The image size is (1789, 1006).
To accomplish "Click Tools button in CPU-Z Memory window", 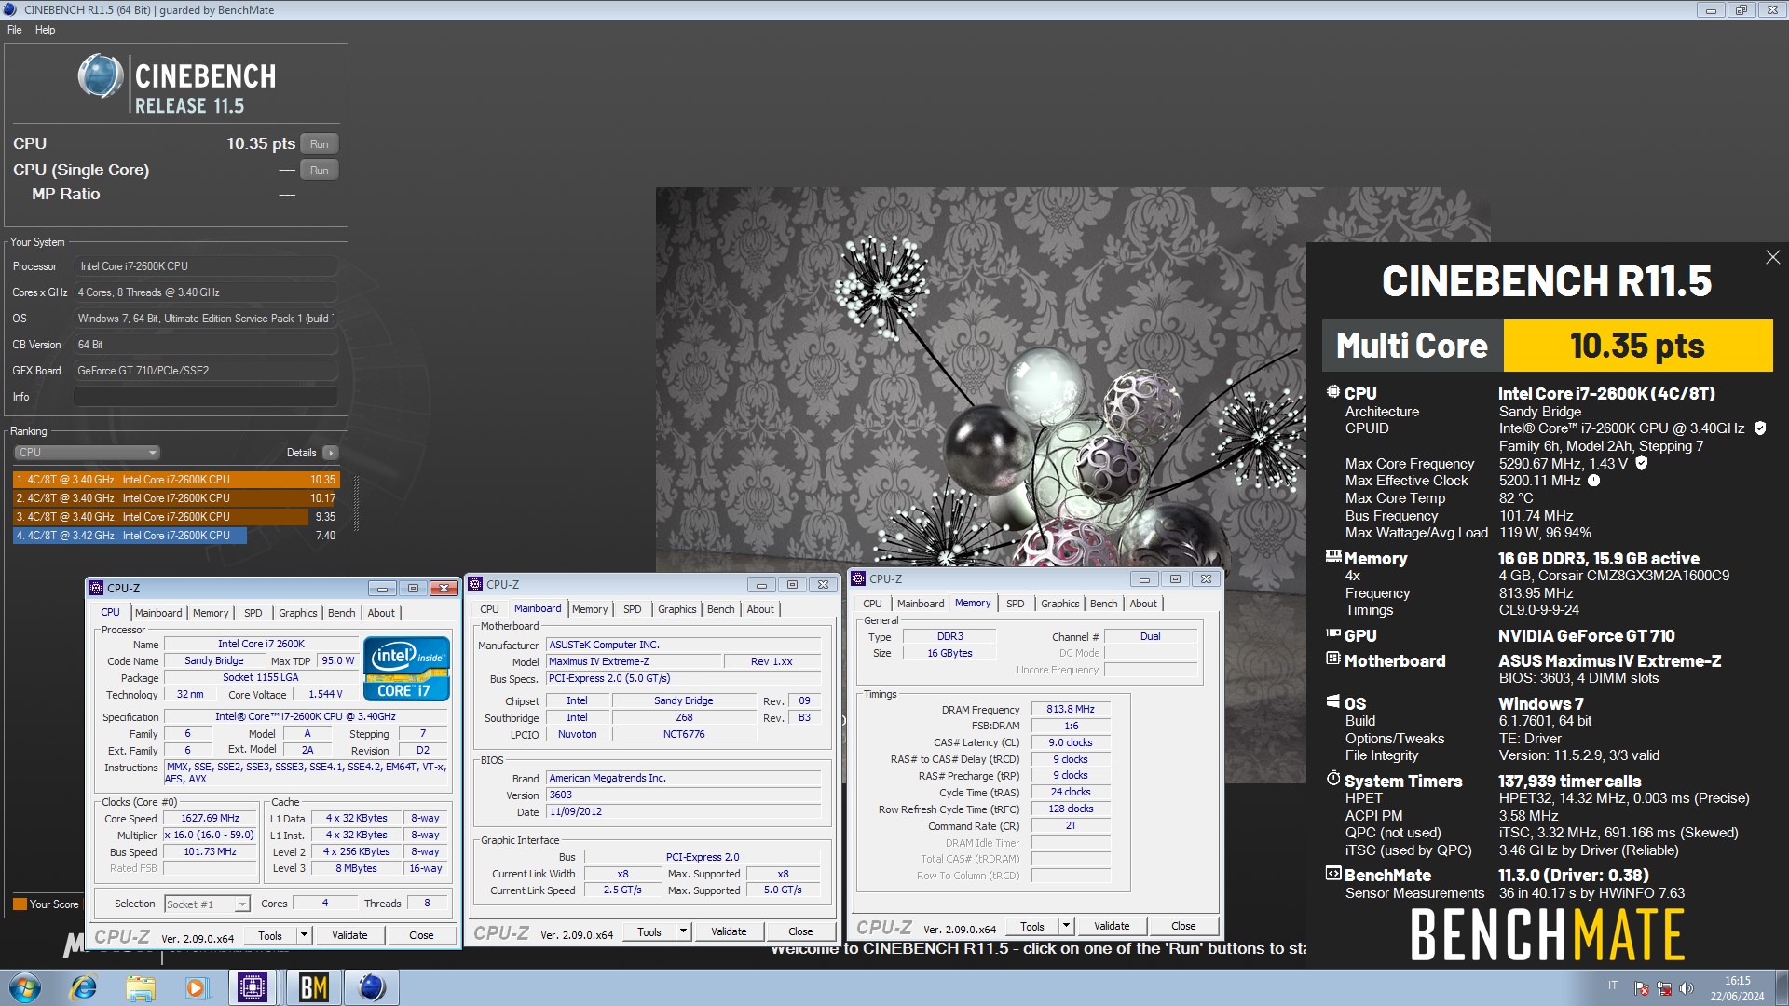I will coord(1032,926).
